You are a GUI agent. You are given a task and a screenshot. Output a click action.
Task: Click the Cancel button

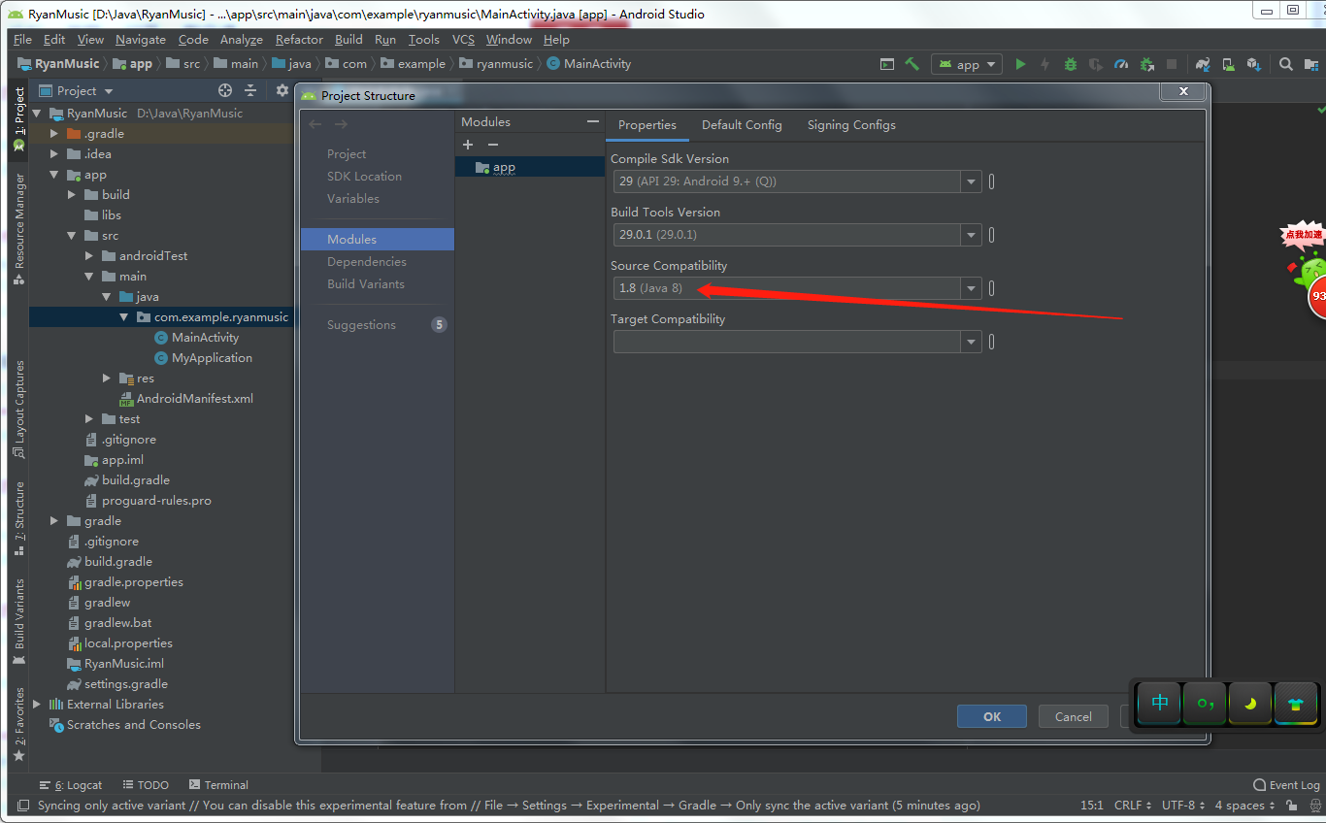click(x=1074, y=716)
